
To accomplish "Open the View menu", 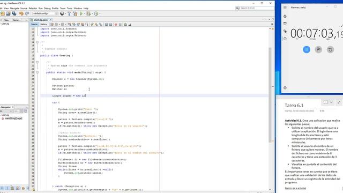I will 6,9.
